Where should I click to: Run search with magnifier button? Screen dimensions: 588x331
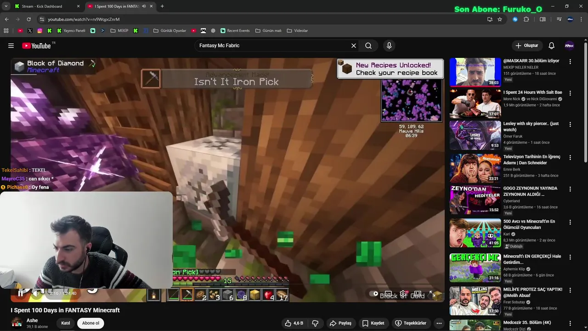pyautogui.click(x=368, y=46)
